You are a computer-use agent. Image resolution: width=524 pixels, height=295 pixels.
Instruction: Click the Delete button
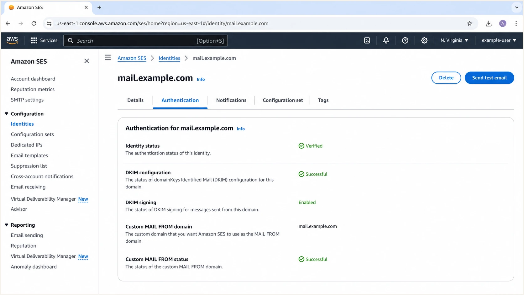coord(446,78)
